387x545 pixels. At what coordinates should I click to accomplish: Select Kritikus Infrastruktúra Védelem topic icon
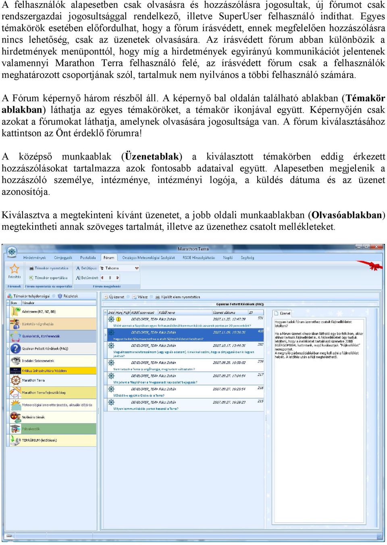pyautogui.click(x=15, y=370)
